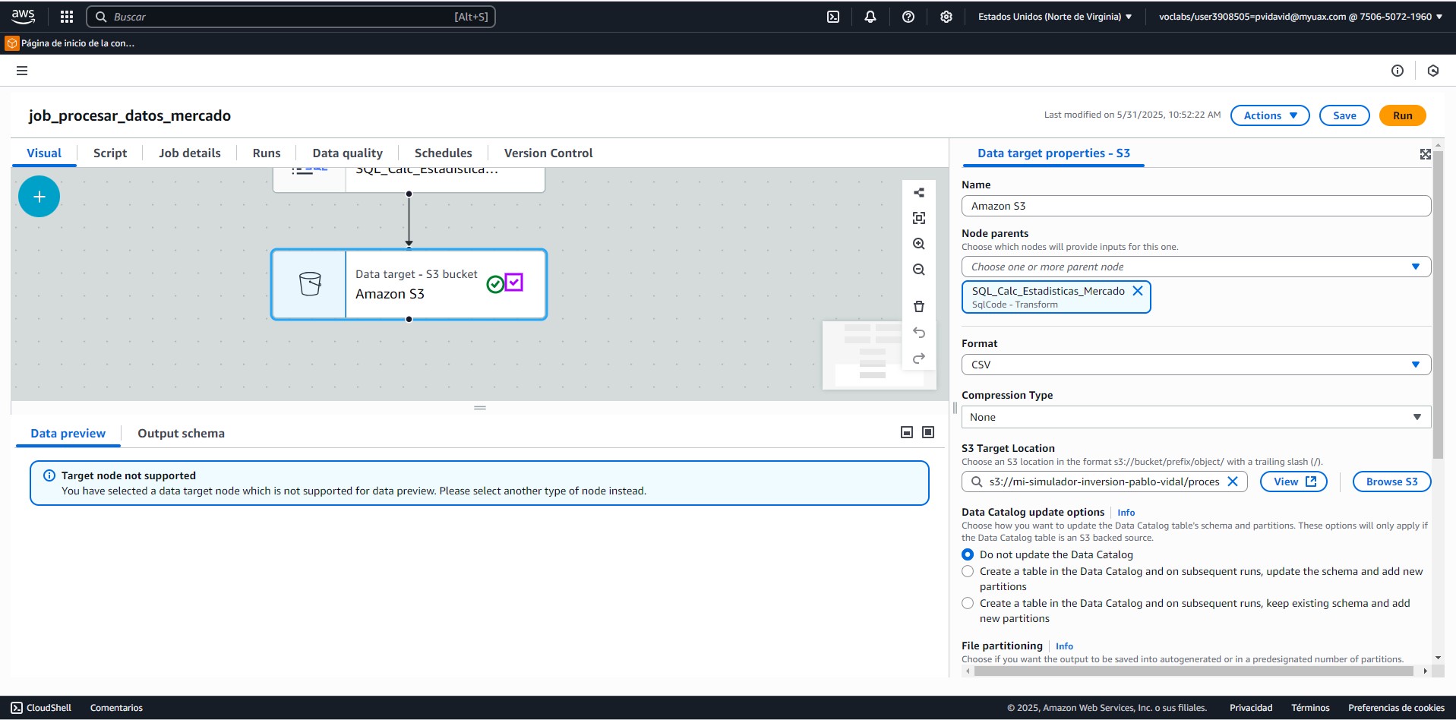1456x720 pixels.
Task: Expand the properties panel to full size
Action: tap(1426, 154)
